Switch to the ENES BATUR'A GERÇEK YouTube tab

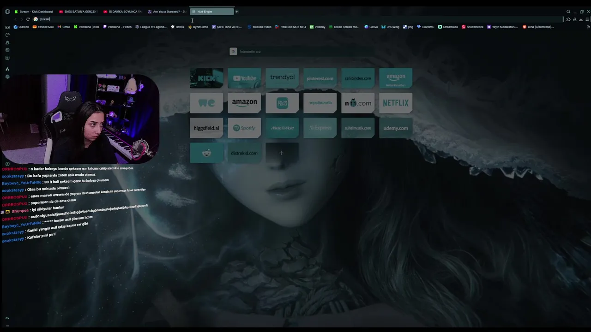78,12
